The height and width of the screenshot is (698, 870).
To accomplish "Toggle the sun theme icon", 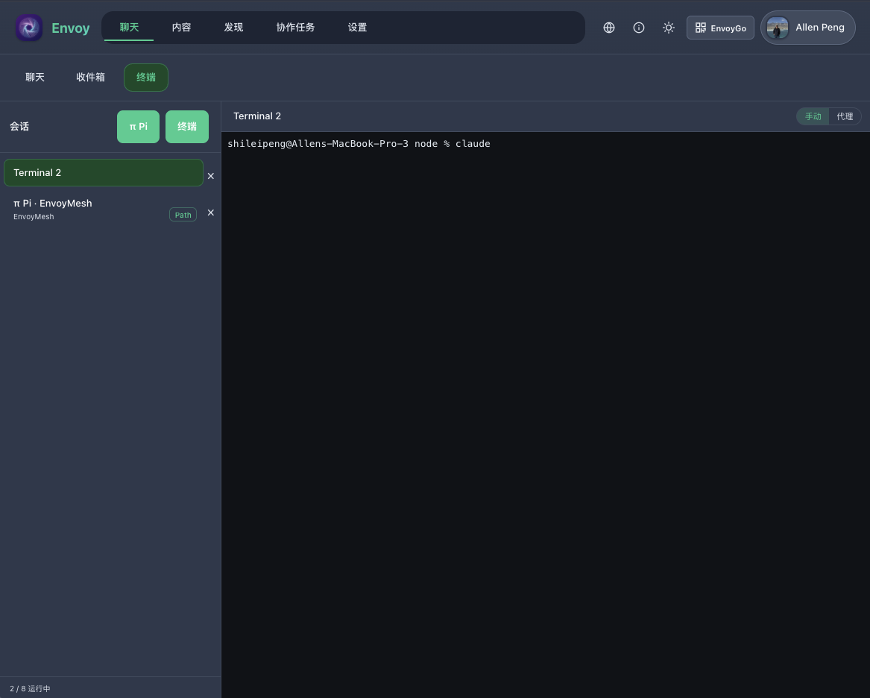I will pyautogui.click(x=669, y=28).
